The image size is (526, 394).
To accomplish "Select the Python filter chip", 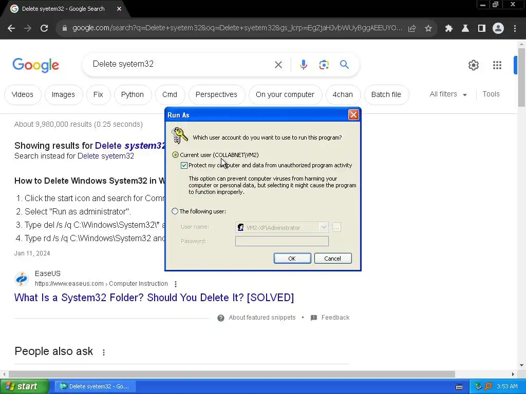I will pos(133,95).
